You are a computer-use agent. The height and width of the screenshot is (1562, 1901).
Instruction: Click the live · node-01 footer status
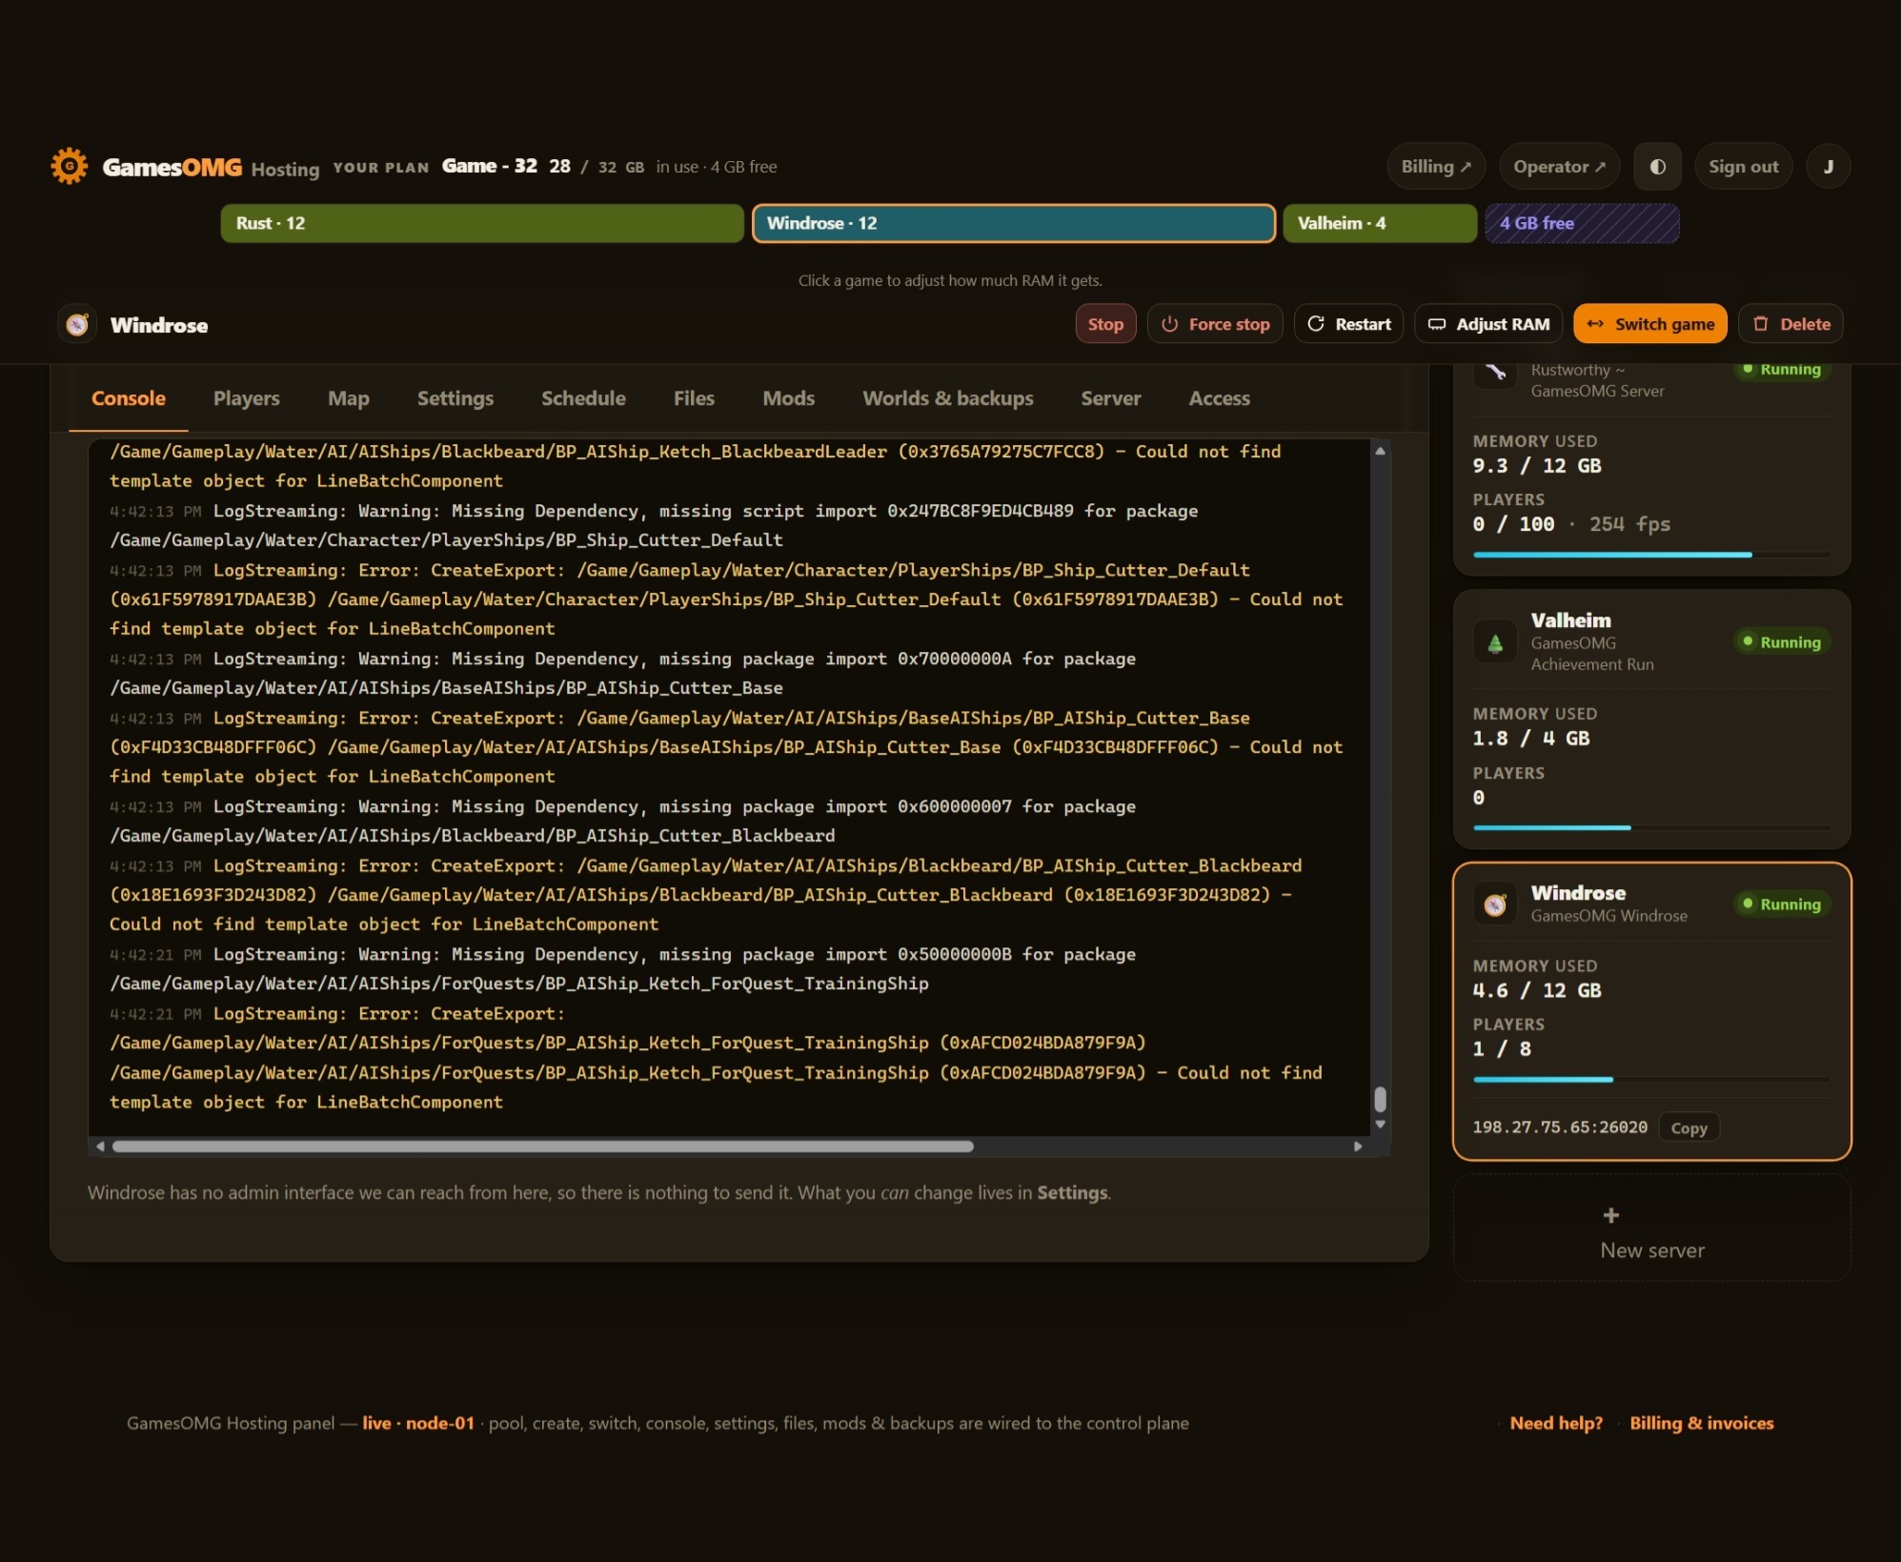tap(418, 1423)
